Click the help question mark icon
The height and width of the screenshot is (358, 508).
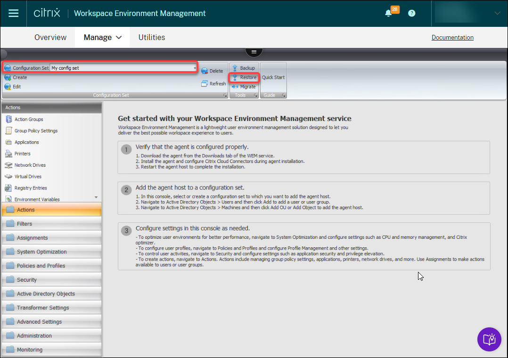[411, 13]
